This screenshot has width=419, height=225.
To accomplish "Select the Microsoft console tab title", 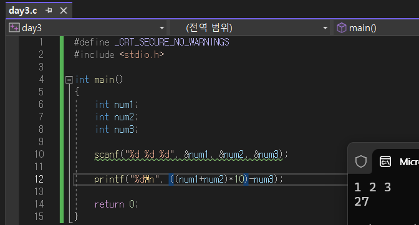I will 409,161.
